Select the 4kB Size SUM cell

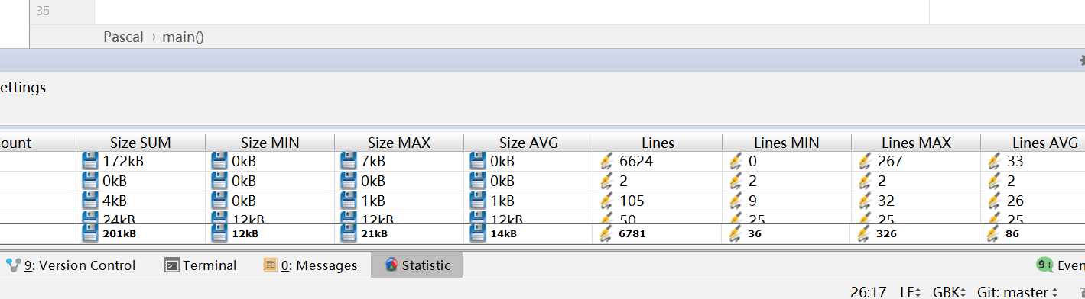point(141,201)
